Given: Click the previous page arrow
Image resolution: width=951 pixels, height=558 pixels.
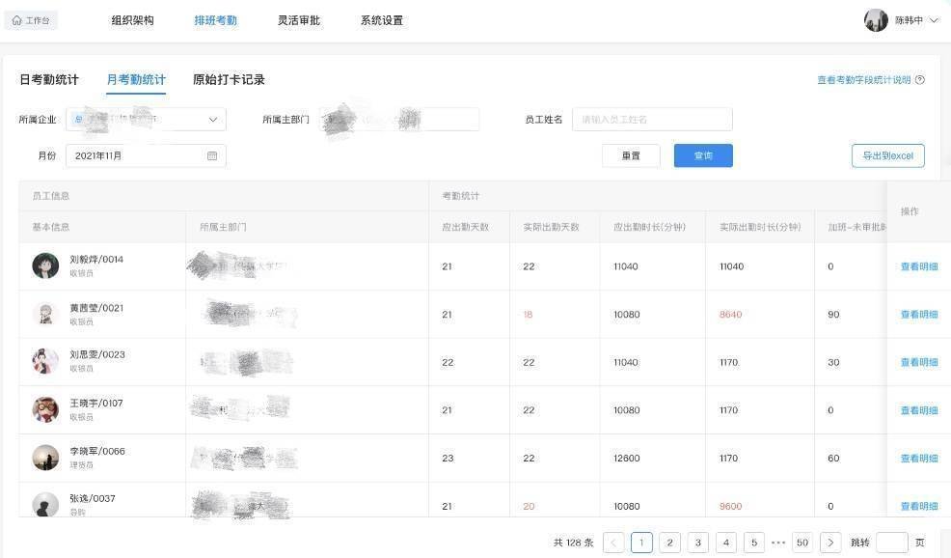Looking at the screenshot, I should click(613, 543).
